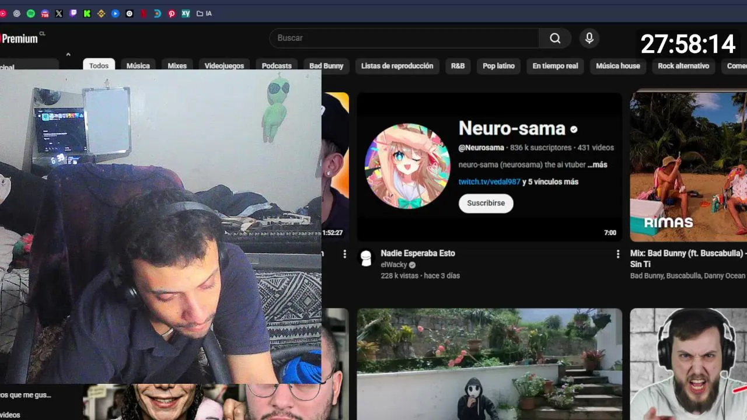Click the search magnifier button
Screen dimensions: 747x420
[x=555, y=38]
